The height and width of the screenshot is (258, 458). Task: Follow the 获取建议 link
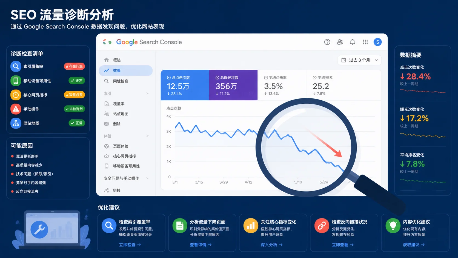coord(414,245)
